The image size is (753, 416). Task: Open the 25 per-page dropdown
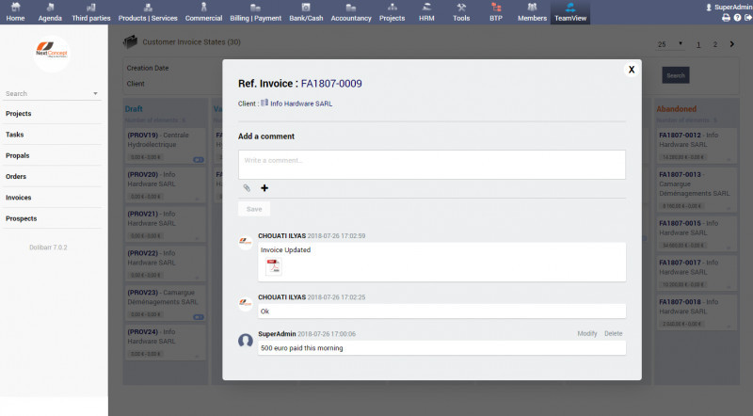click(670, 44)
